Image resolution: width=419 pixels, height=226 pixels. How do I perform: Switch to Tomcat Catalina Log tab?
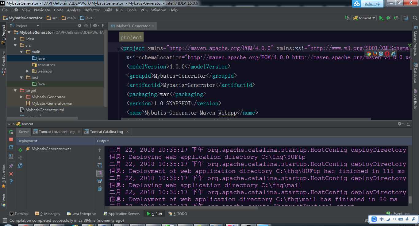coord(106,132)
